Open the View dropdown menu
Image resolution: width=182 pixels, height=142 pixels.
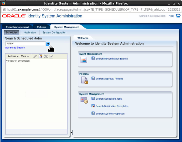25,56
